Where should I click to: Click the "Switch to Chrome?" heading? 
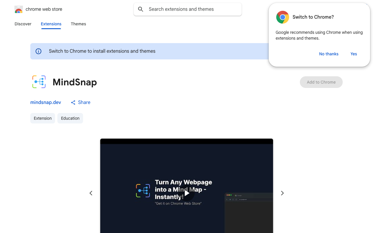(x=313, y=17)
